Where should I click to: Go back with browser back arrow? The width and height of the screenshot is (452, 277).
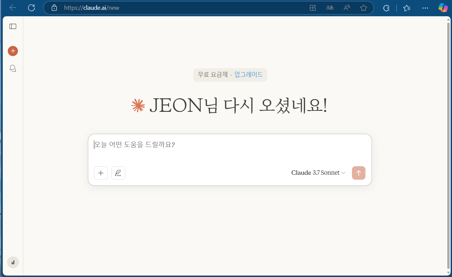pyautogui.click(x=13, y=8)
